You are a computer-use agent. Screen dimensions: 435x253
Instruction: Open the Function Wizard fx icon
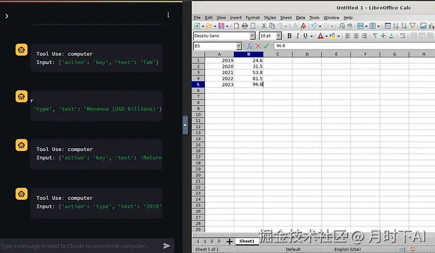point(250,46)
